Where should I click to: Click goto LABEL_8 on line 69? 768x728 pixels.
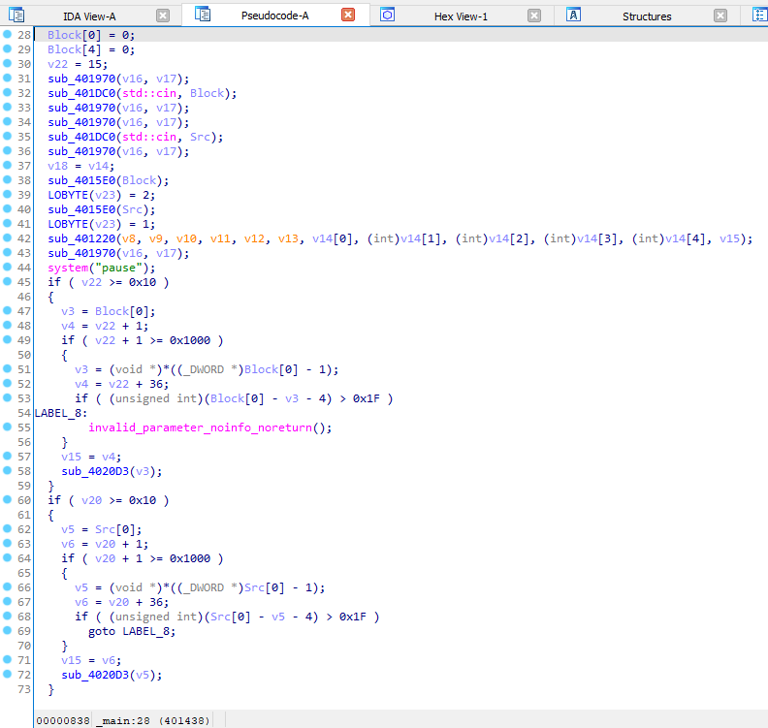coord(132,632)
